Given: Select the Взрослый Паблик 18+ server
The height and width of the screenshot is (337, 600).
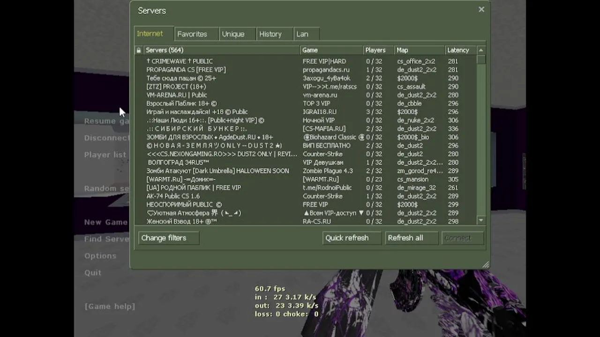Looking at the screenshot, I should click(x=305, y=103).
